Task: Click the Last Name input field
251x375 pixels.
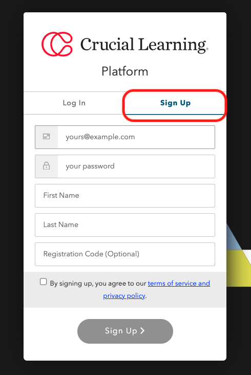Action: [125, 225]
